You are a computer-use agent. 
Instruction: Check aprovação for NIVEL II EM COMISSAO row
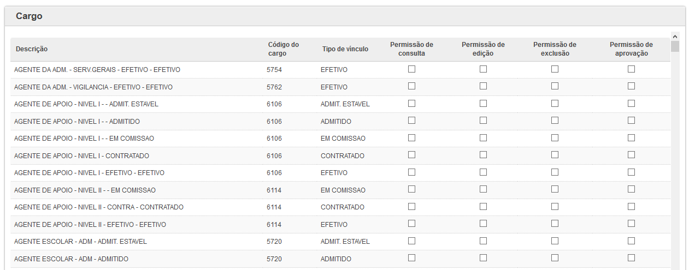[631, 189]
